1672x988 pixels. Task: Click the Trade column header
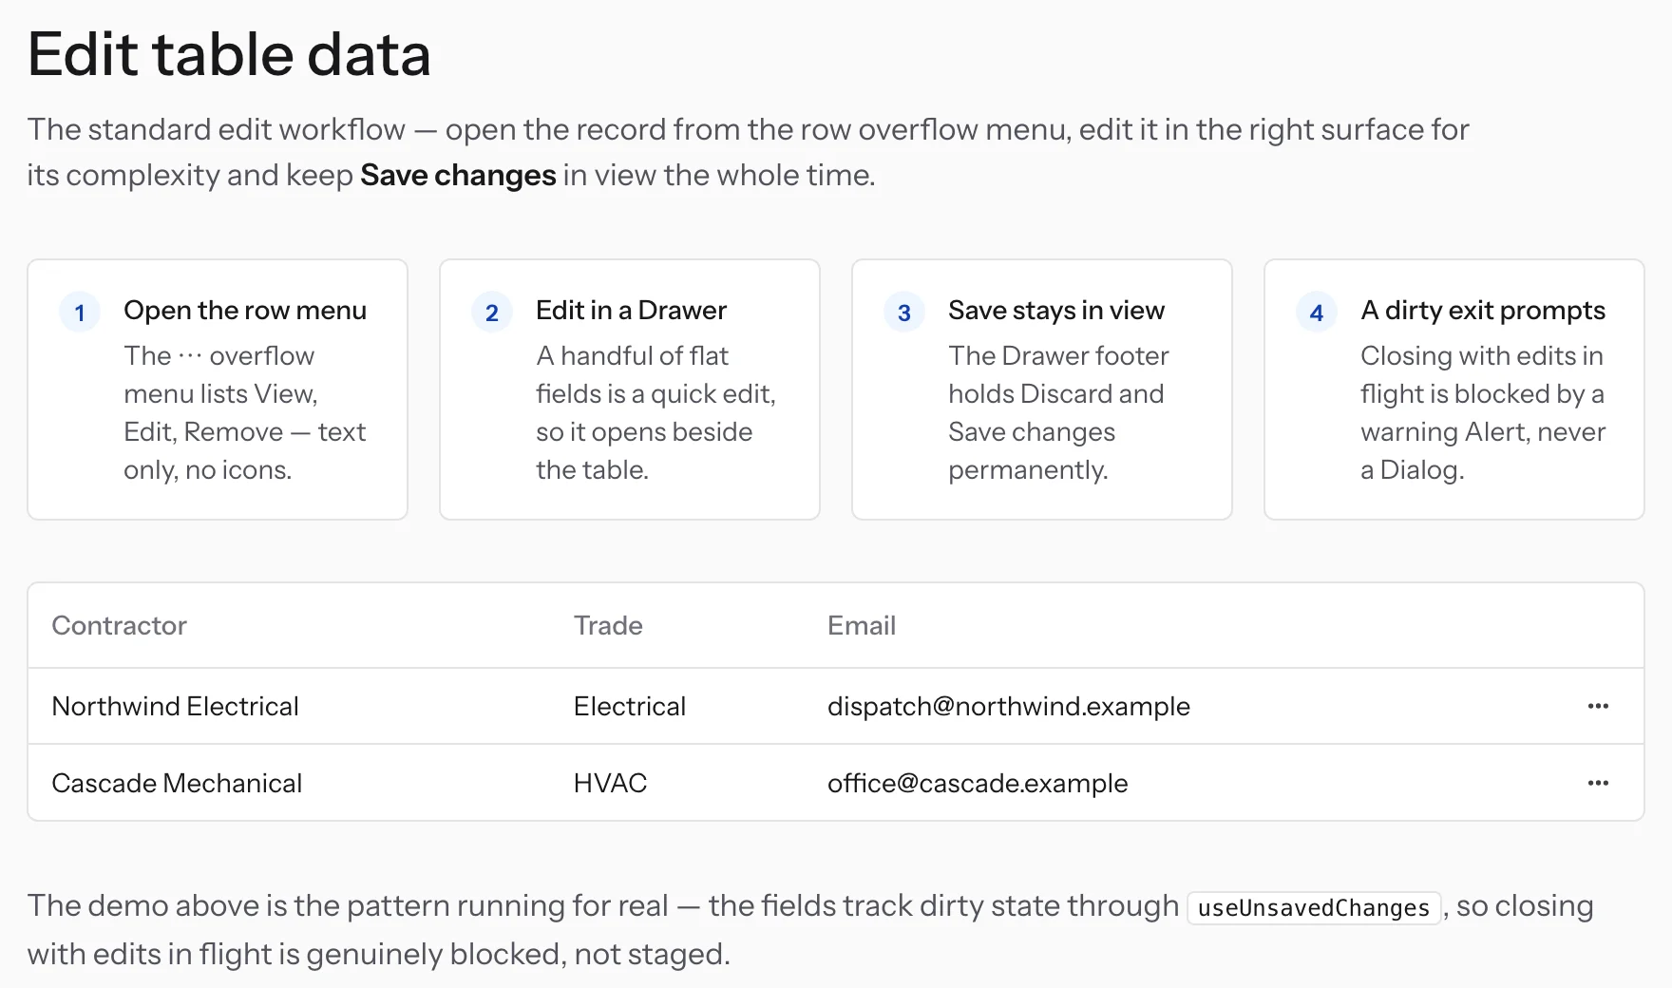click(x=608, y=625)
